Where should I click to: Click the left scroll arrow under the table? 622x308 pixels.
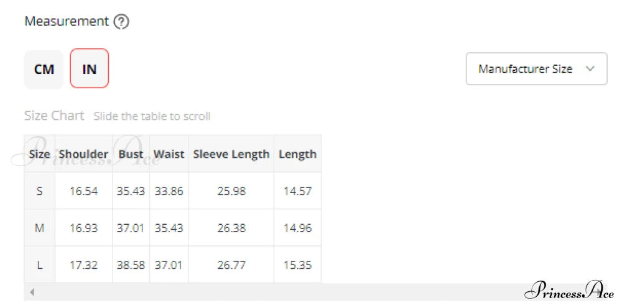coord(32,292)
